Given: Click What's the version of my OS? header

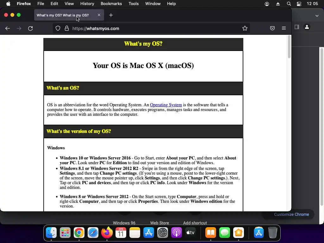Looking at the screenshot, I should tap(79, 131).
